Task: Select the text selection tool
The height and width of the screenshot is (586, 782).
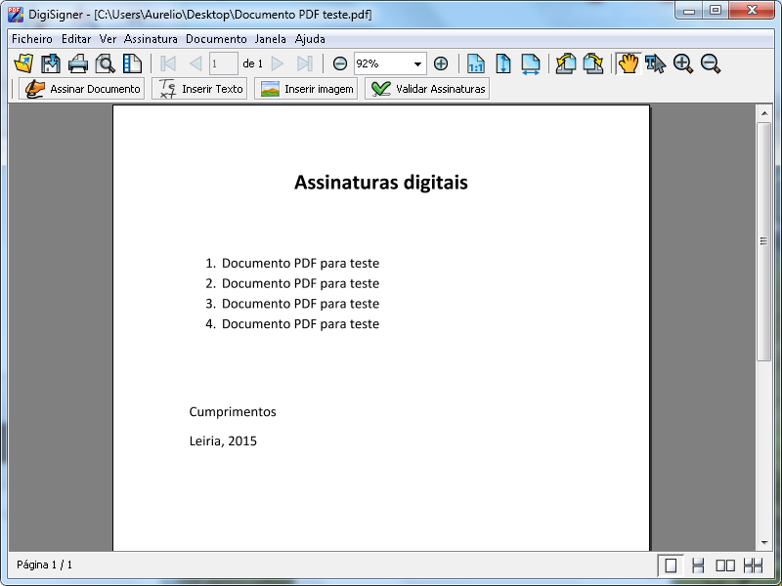Action: click(x=655, y=63)
